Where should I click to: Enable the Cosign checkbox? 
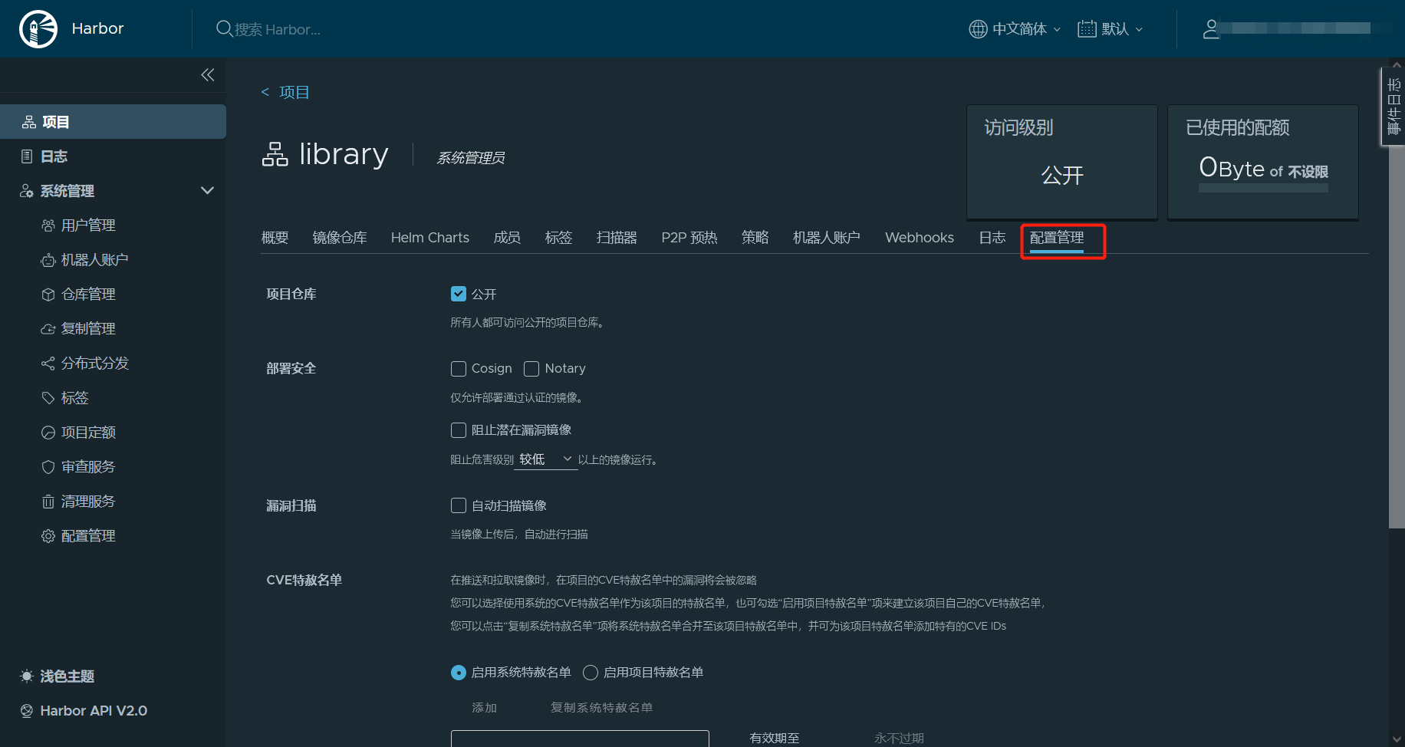(x=459, y=369)
